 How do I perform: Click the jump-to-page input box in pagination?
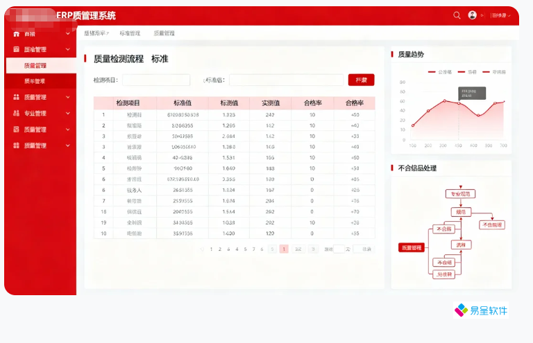[x=339, y=249]
